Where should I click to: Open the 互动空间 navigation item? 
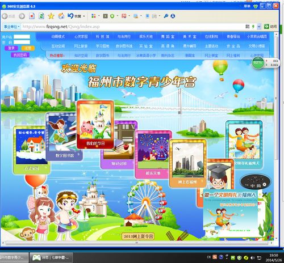point(58,46)
